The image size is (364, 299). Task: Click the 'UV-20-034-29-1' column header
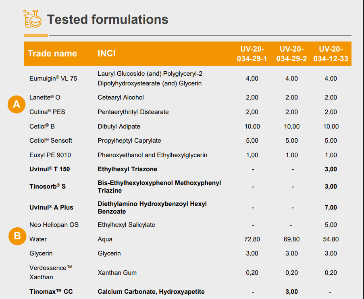coord(252,54)
